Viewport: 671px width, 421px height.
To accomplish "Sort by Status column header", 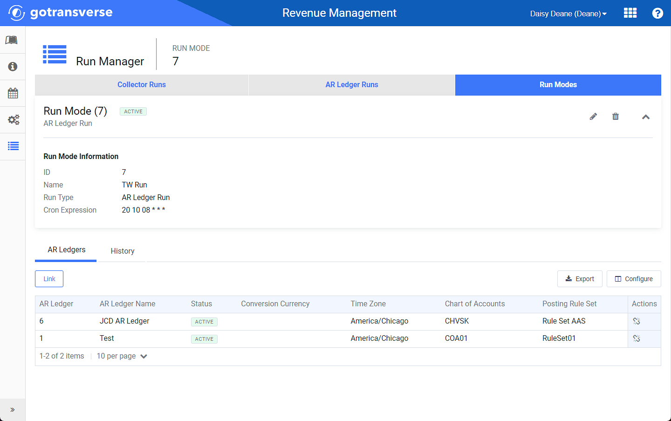I will tap(201, 304).
